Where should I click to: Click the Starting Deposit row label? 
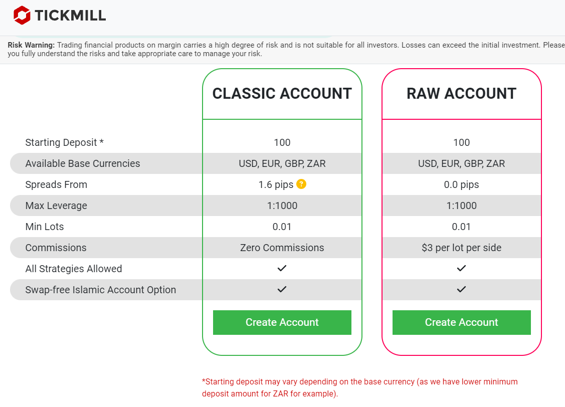65,142
